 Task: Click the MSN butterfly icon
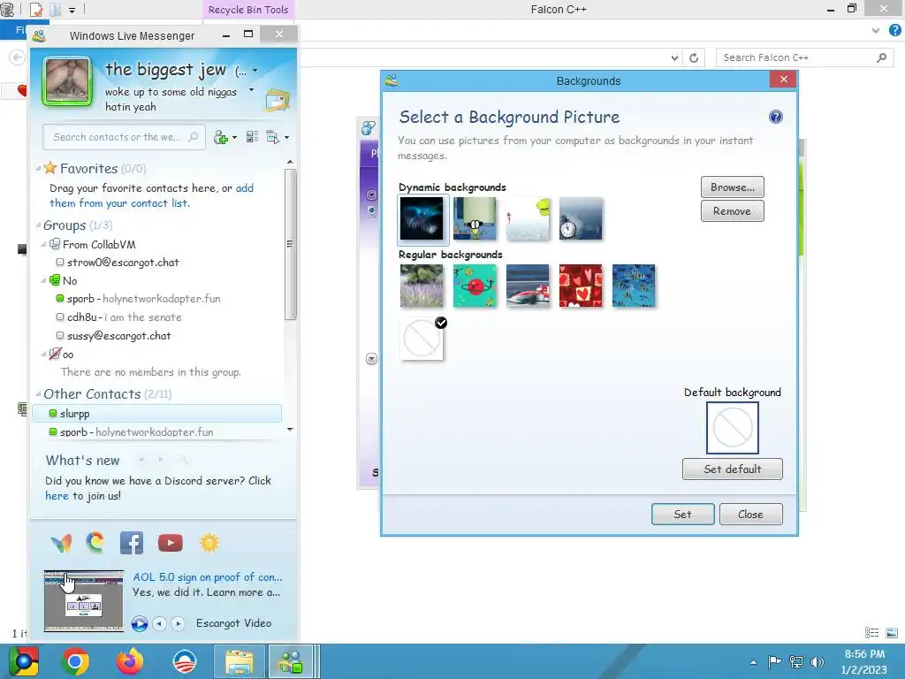point(61,543)
